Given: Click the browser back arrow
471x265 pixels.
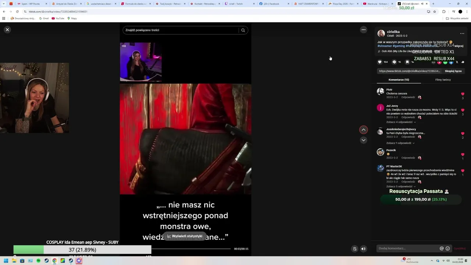Looking at the screenshot, I should 4,11.
